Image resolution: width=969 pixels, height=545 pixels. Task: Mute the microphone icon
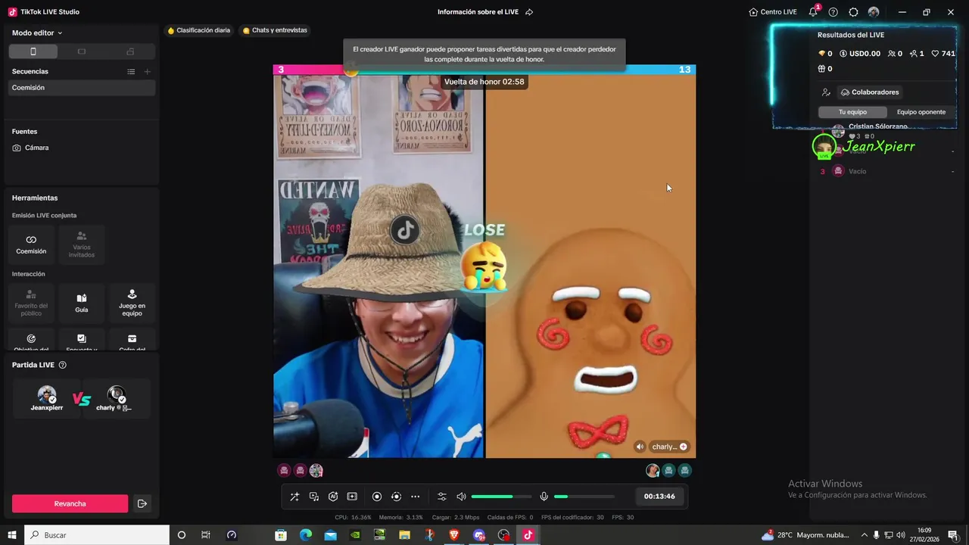coord(544,497)
